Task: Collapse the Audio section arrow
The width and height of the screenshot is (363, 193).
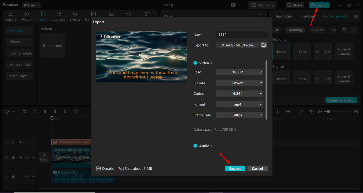Action: tap(212, 146)
